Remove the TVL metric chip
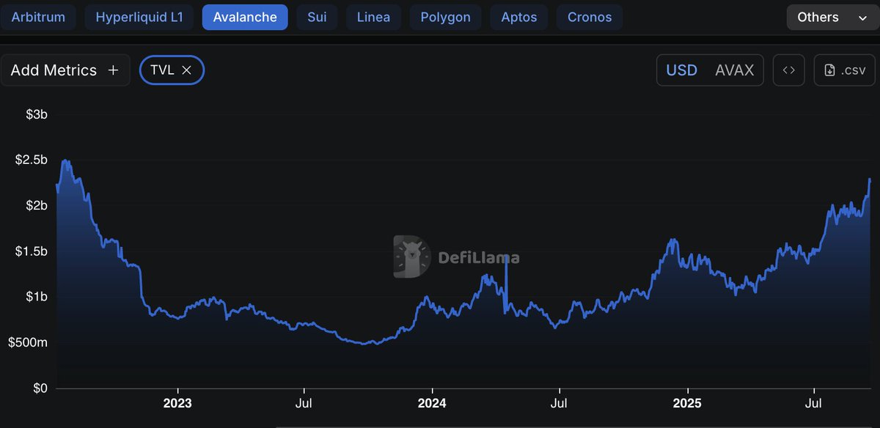 coord(186,70)
